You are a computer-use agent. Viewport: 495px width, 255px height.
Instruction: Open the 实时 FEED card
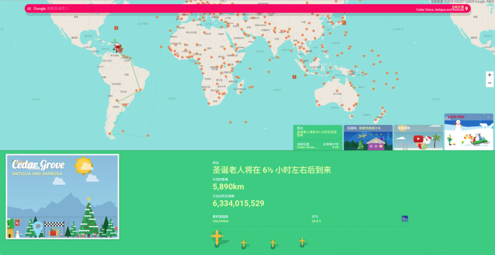pos(469,132)
